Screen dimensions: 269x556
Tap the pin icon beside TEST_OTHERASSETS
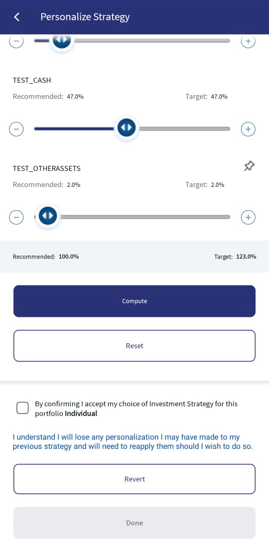(250, 166)
